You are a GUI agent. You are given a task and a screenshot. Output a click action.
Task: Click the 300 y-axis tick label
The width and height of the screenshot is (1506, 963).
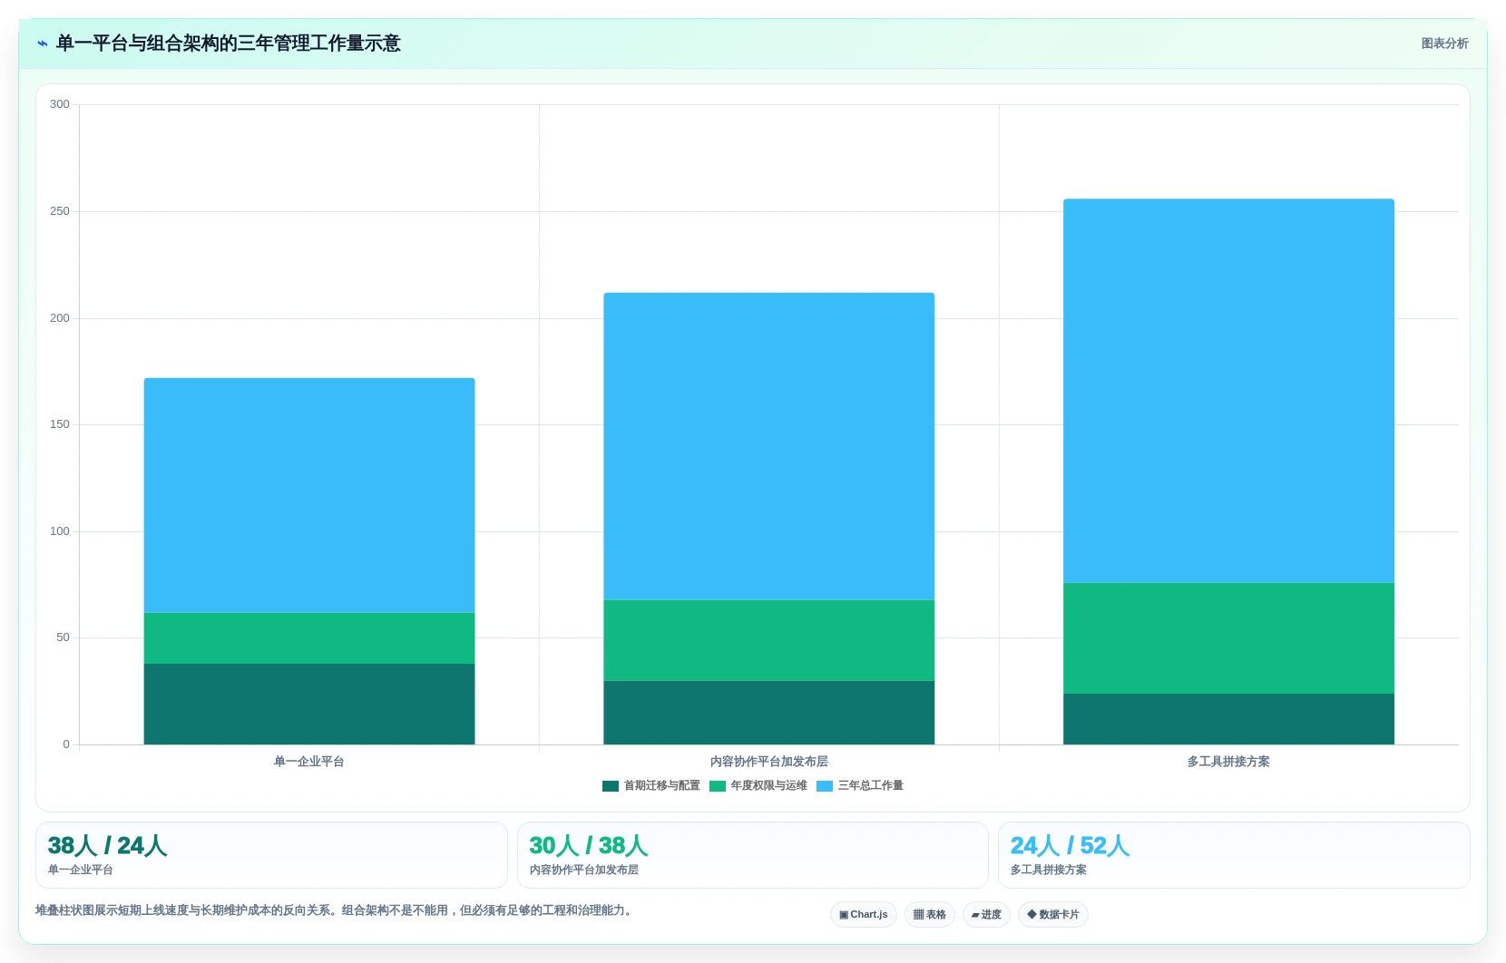coord(60,104)
